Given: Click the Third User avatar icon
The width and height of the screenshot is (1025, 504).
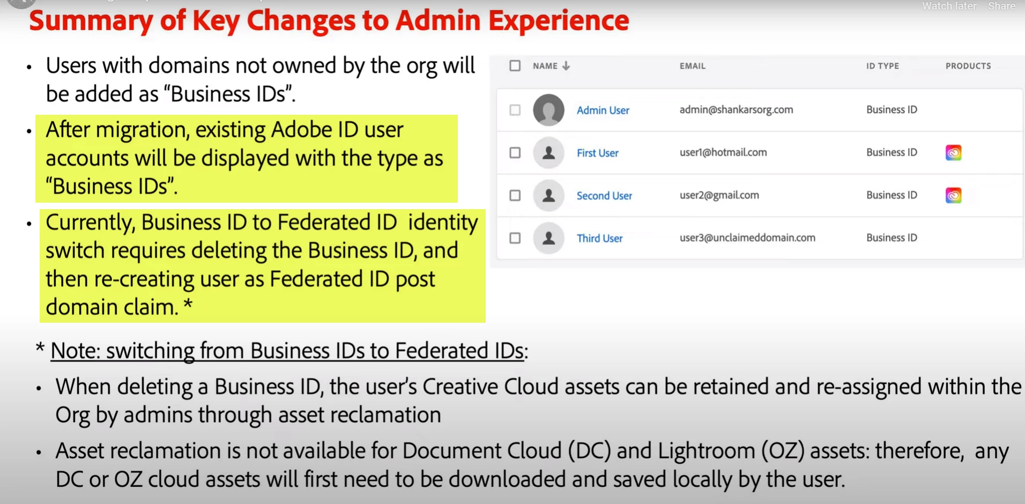Looking at the screenshot, I should [548, 238].
